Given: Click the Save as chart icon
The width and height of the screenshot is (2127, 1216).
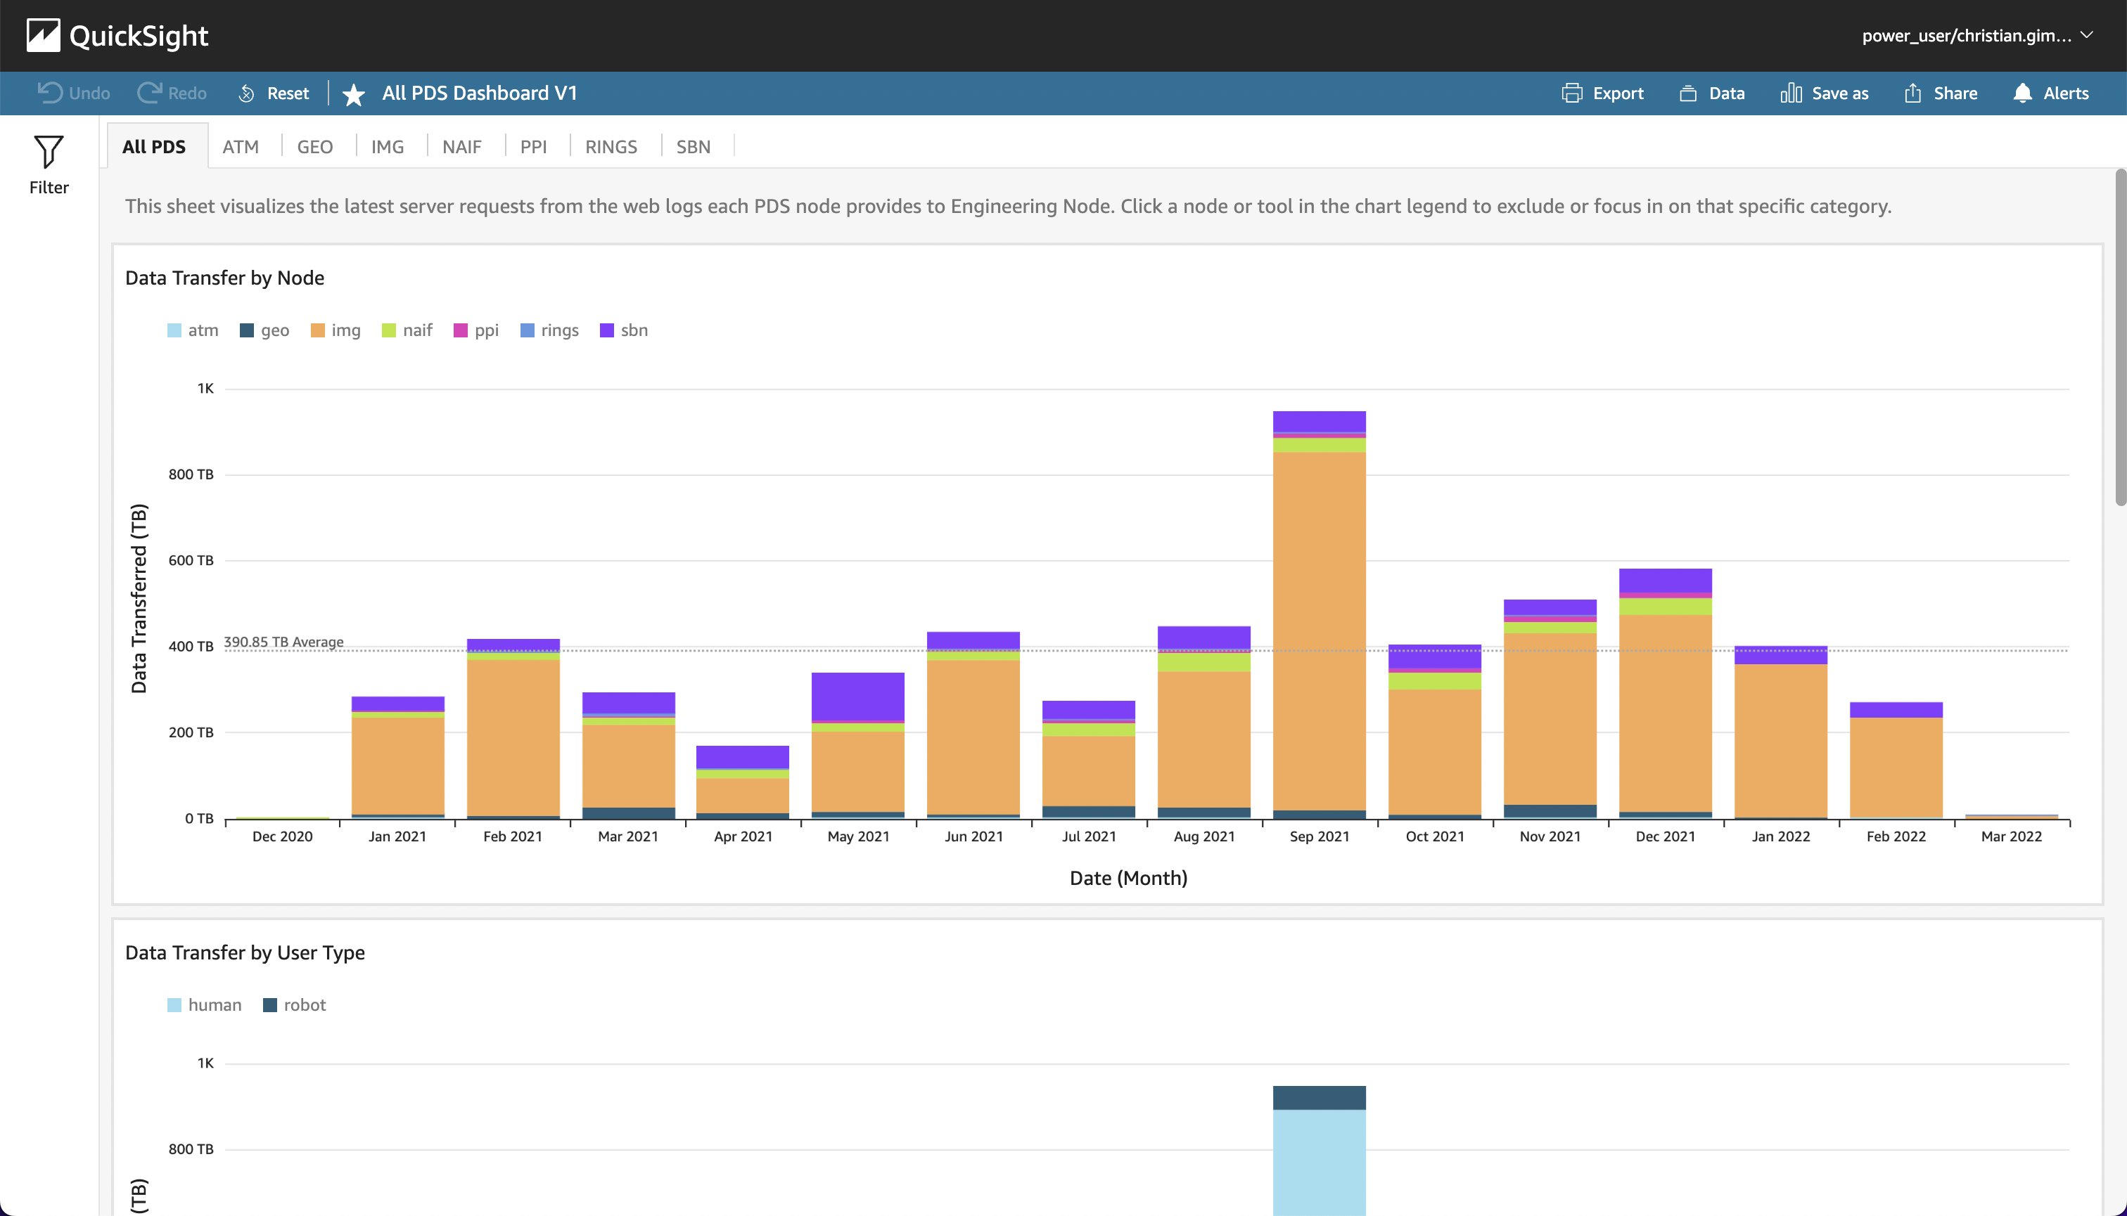Looking at the screenshot, I should click(x=1791, y=93).
